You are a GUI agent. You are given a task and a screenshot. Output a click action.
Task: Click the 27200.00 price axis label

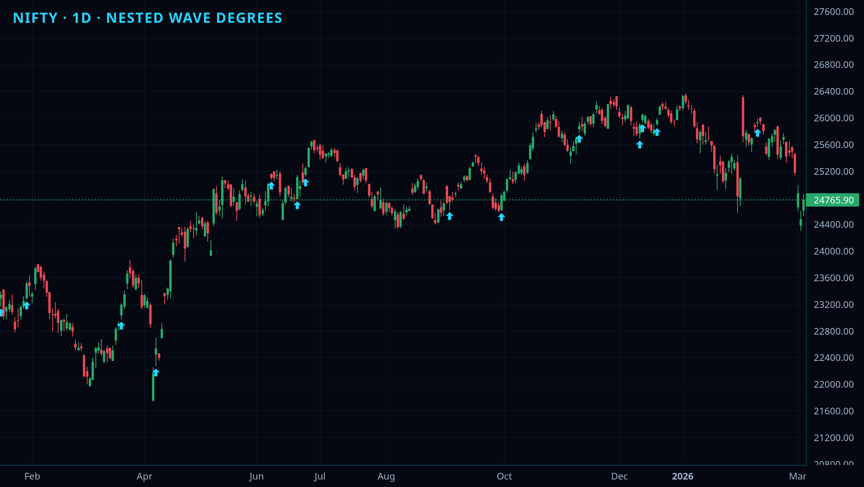tap(833, 38)
